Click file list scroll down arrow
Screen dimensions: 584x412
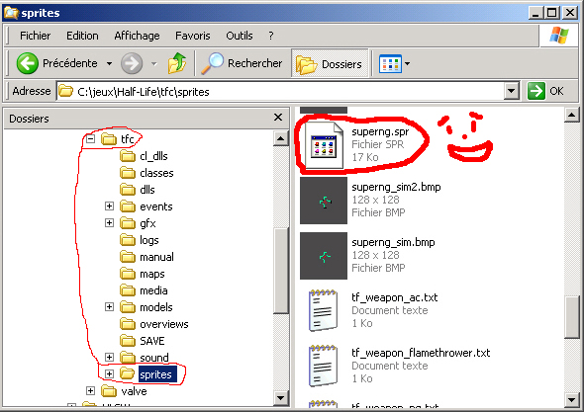[x=572, y=400]
